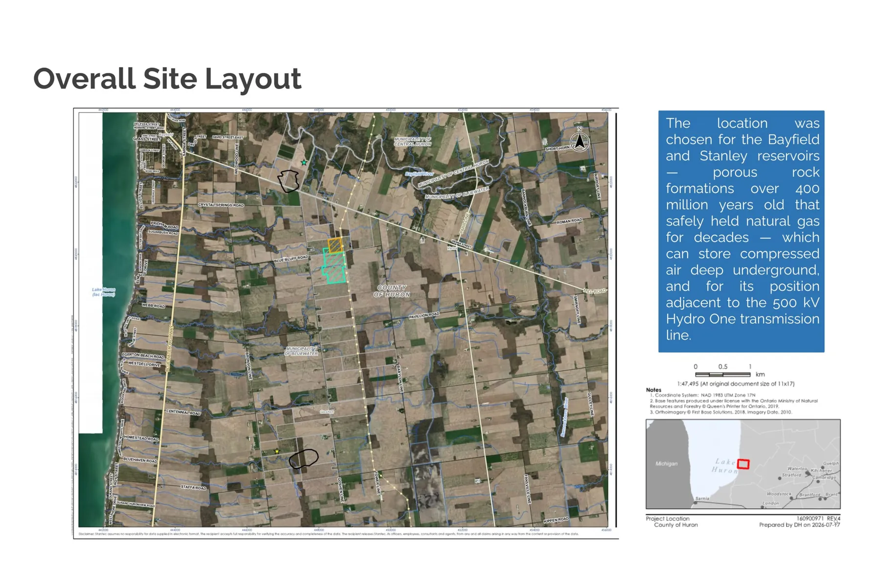This screenshot has width=881, height=587.
Task: Click the "CRYSTAL SPRINGS ROAD" label
Action: [221, 205]
